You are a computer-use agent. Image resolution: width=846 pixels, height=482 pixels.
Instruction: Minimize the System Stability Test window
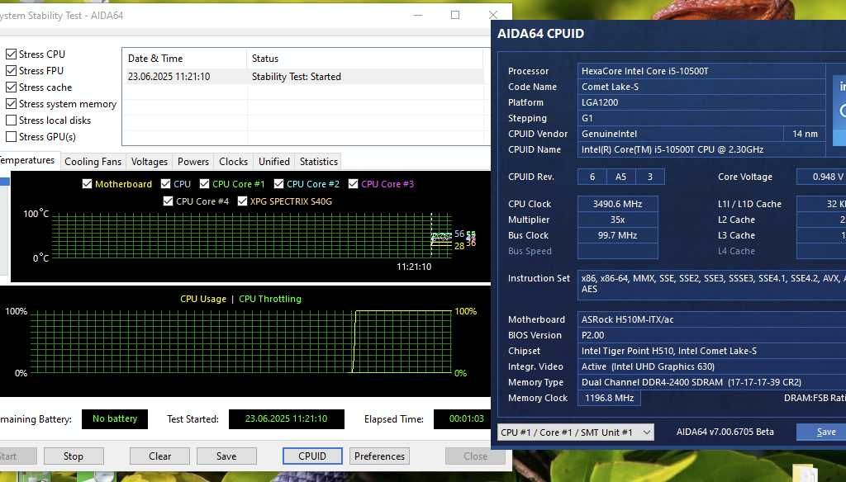coord(417,15)
